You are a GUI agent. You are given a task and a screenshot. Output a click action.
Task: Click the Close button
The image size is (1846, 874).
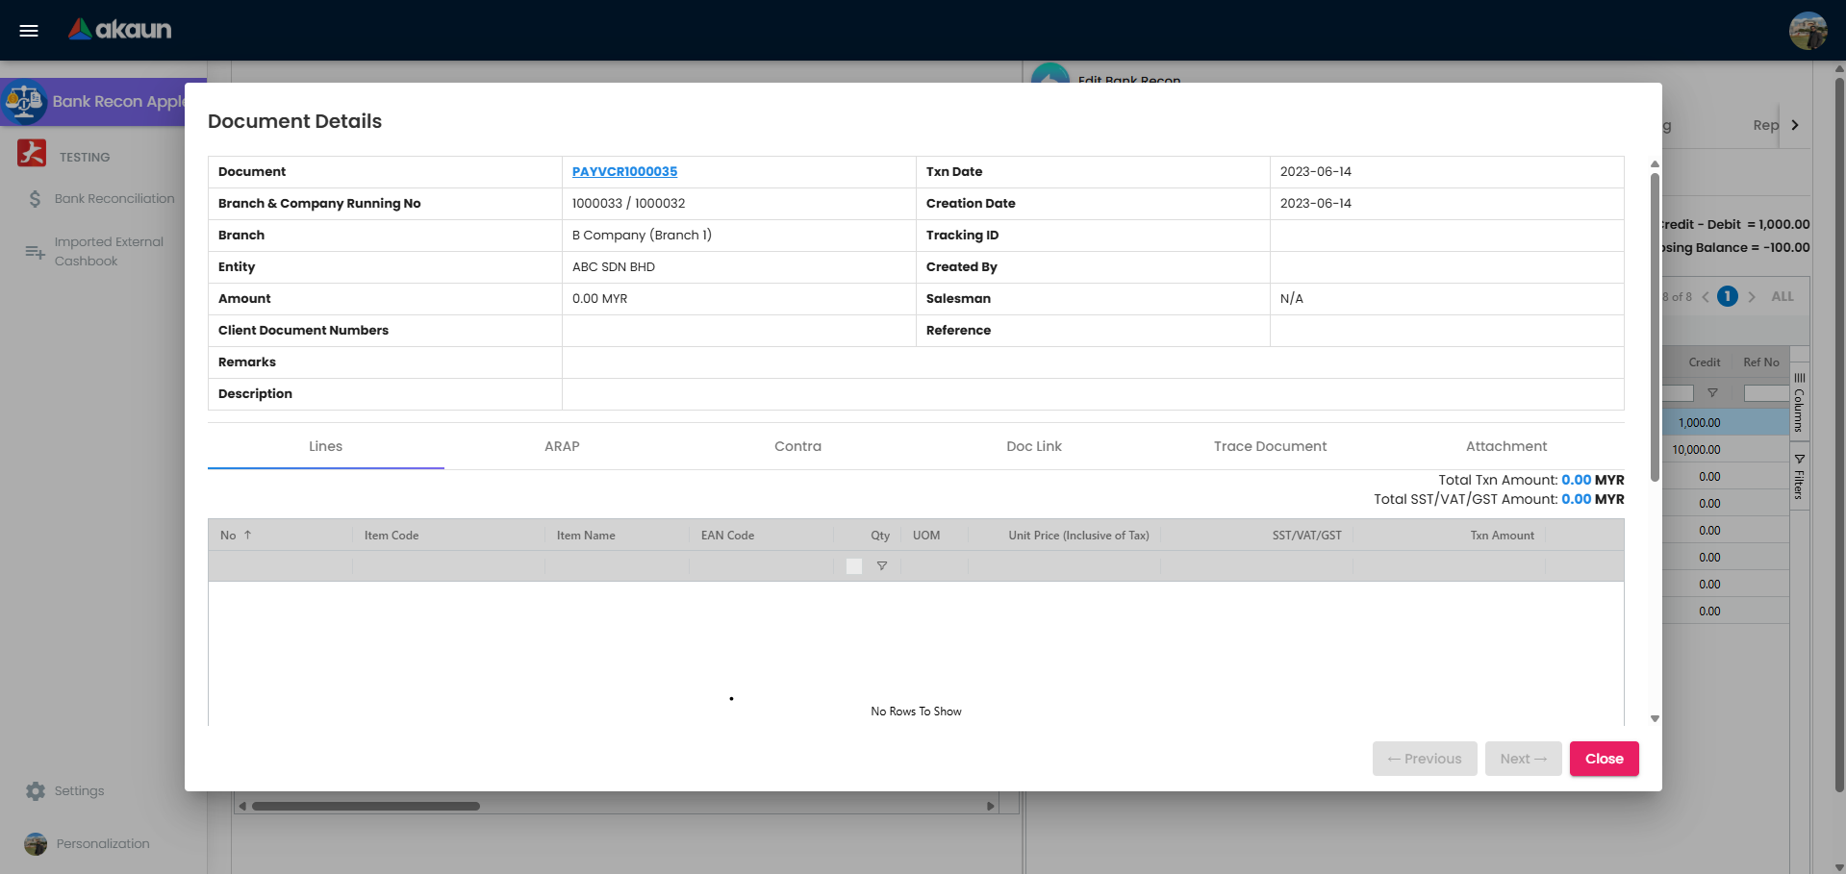coord(1605,759)
